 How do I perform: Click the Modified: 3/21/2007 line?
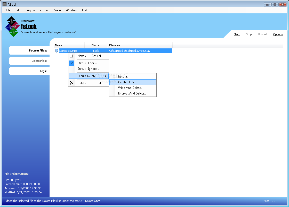(23, 192)
